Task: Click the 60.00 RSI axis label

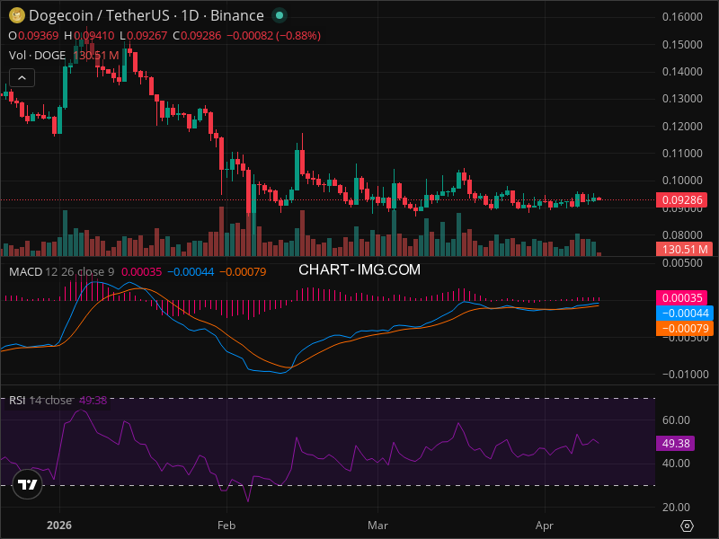Action: click(x=676, y=420)
